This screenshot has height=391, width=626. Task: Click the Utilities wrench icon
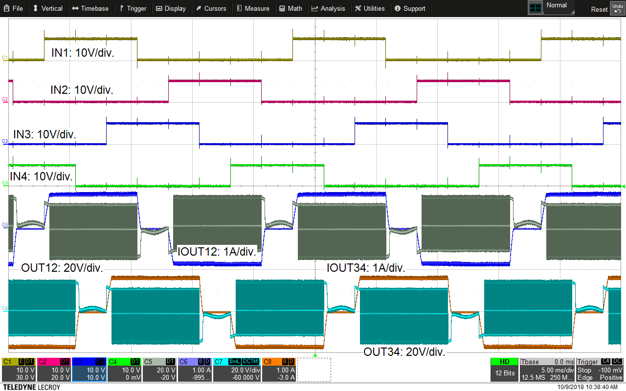coord(358,8)
